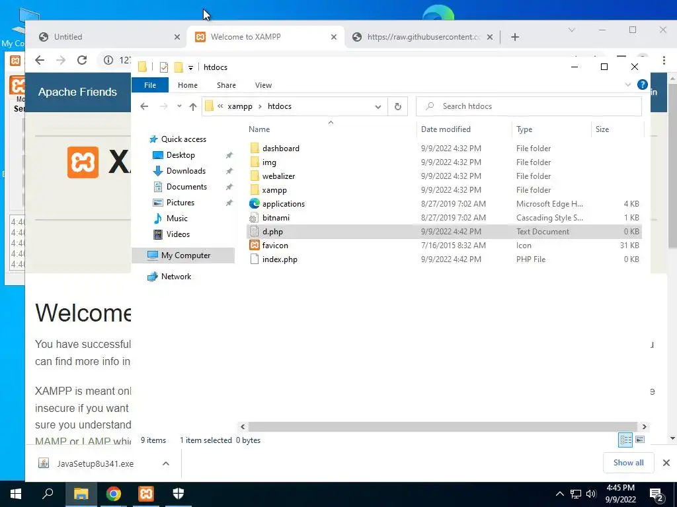This screenshot has width=677, height=507.
Task: Show hidden system tray icons
Action: [x=559, y=494]
